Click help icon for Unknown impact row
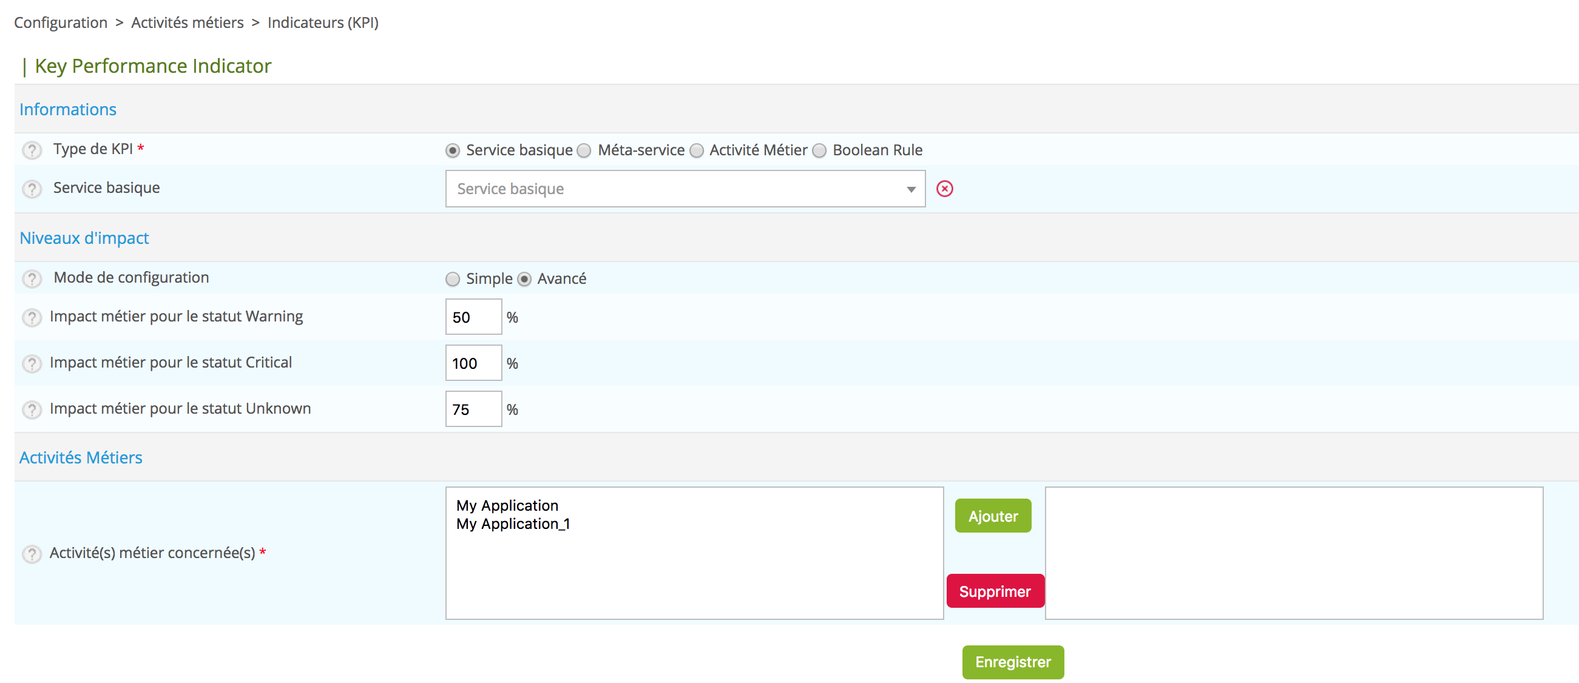This screenshot has height=683, width=1579. click(x=32, y=409)
